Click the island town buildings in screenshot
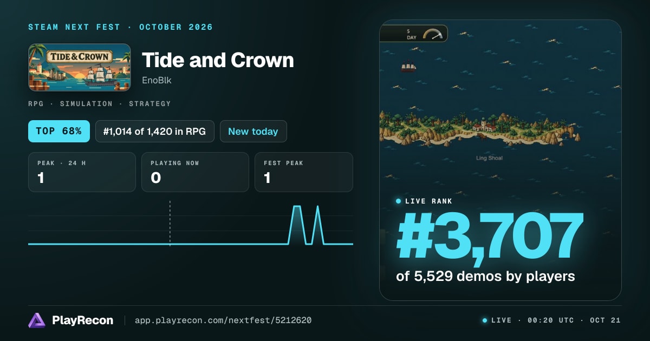This screenshot has width=650, height=341. pos(485,127)
